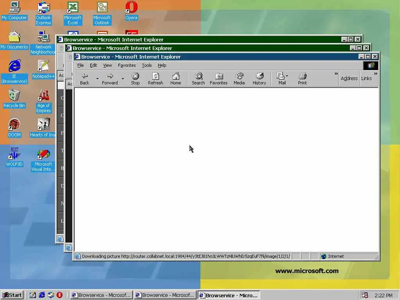Select the Hearts of Iron icon
The height and width of the screenshot is (300, 400).
pos(43,128)
